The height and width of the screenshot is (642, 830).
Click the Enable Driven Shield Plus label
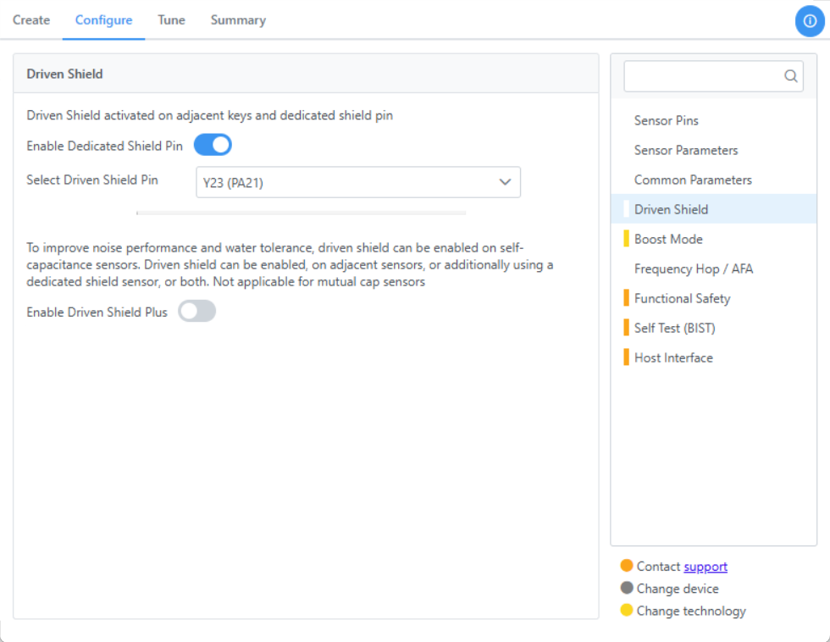[x=97, y=313]
